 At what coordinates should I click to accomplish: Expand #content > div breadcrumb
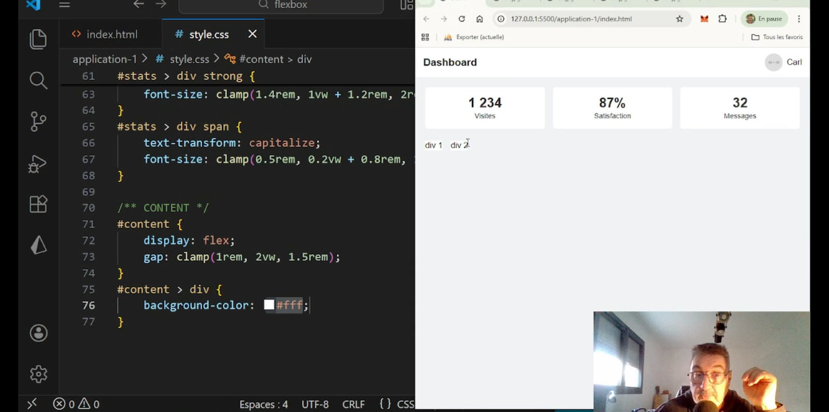pos(275,59)
